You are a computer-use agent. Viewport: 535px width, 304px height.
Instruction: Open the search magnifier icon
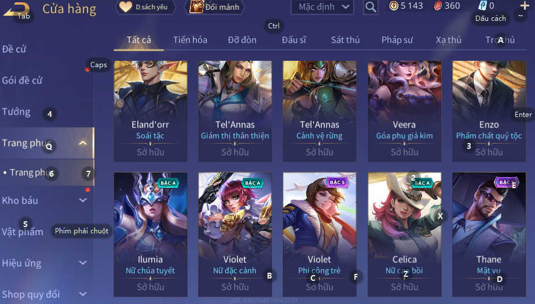(371, 7)
